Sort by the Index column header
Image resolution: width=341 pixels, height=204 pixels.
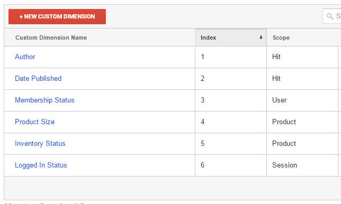(231, 38)
